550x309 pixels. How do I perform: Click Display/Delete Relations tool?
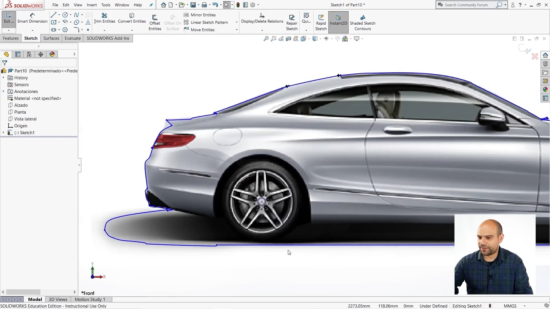(262, 18)
